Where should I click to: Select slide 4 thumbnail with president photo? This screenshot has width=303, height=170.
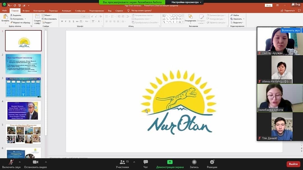(23, 111)
